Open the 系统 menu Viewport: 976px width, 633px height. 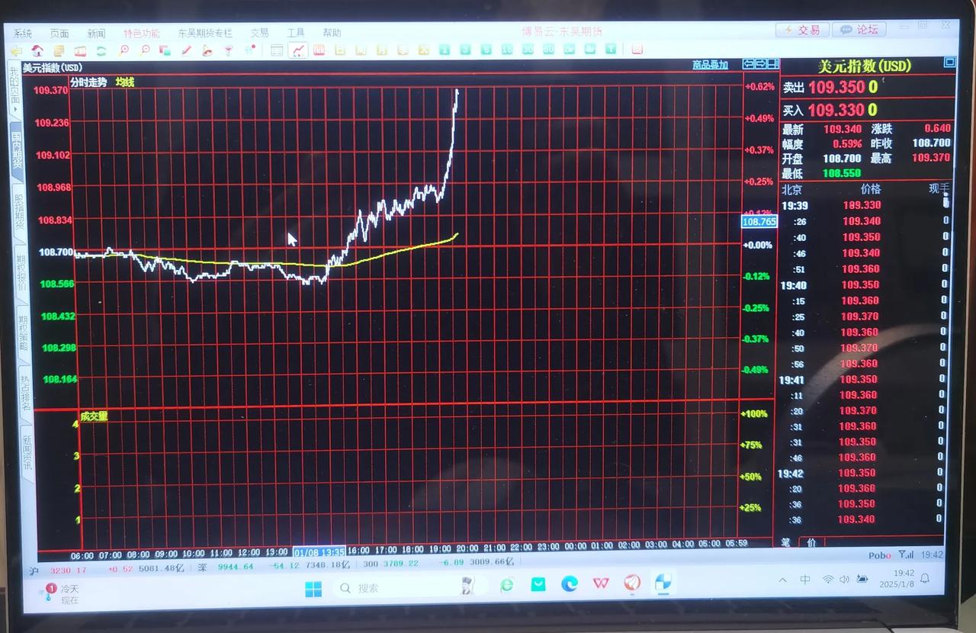point(23,34)
